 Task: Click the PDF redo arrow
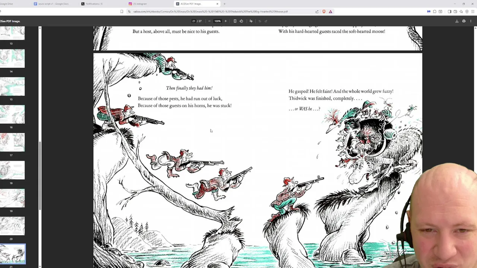pyautogui.click(x=266, y=21)
